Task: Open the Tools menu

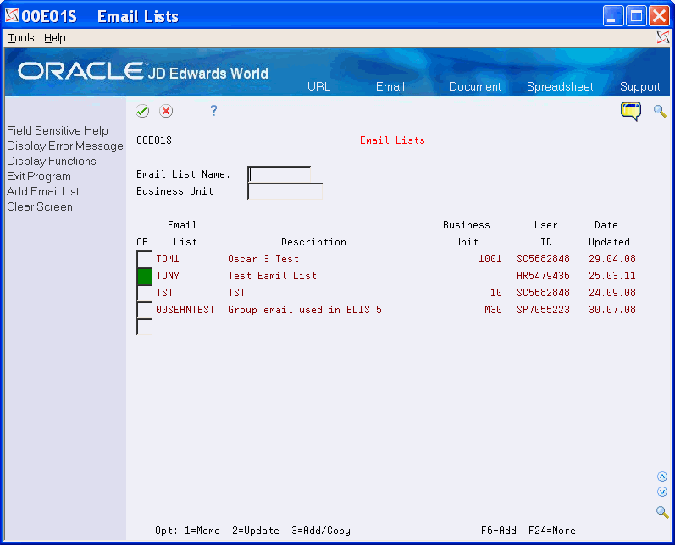Action: tap(21, 38)
